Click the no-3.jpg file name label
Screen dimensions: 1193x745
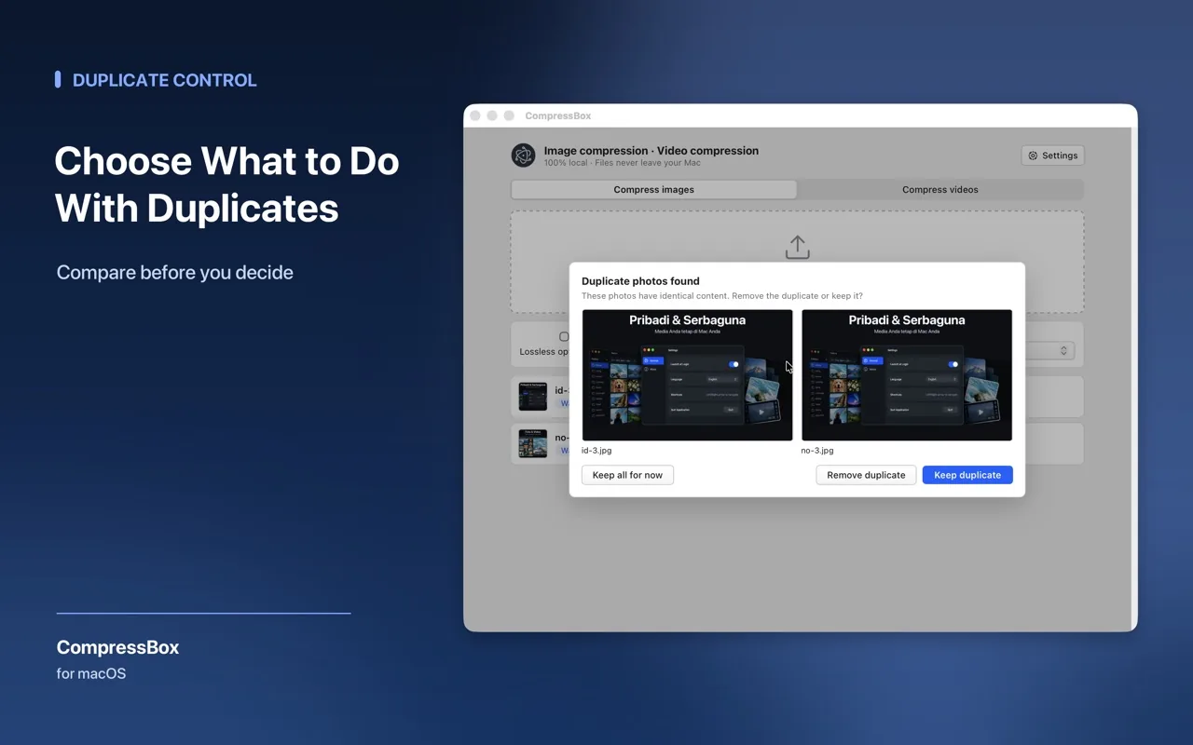[817, 450]
